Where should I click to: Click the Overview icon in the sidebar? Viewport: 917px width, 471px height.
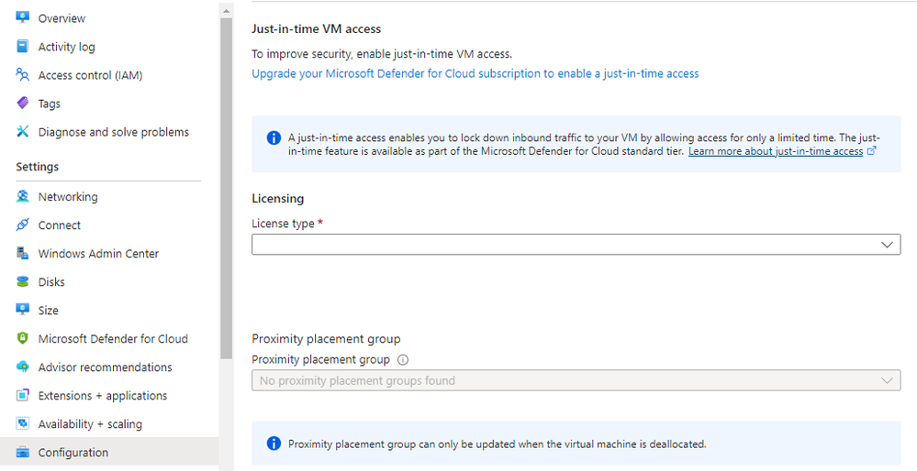pyautogui.click(x=23, y=18)
